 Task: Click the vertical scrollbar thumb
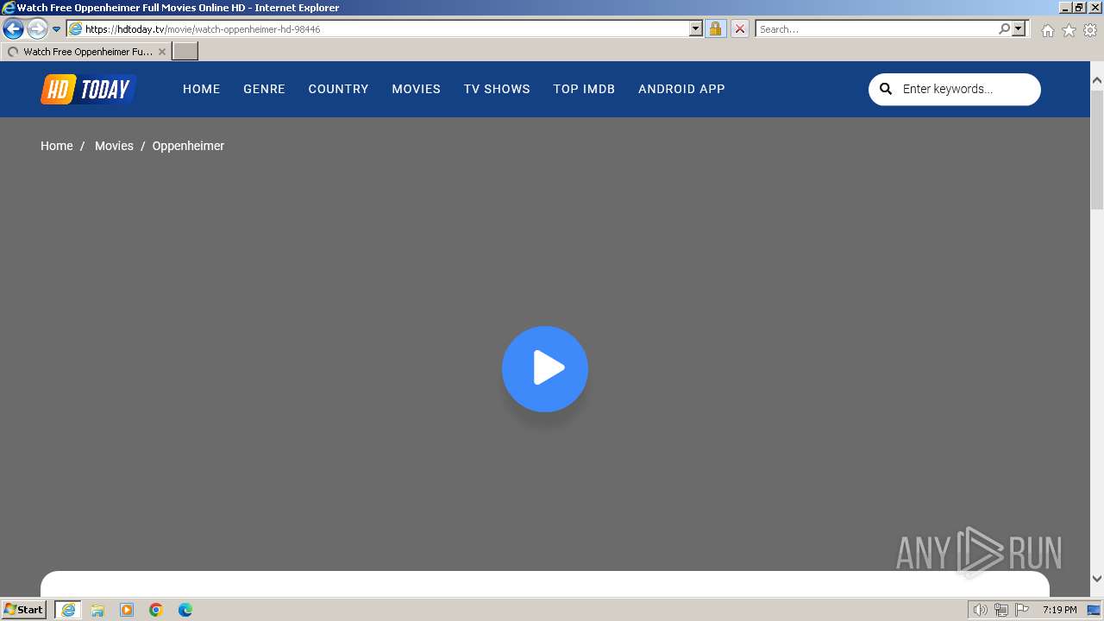click(x=1097, y=149)
